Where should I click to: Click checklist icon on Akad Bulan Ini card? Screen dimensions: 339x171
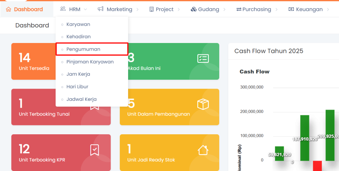tap(203, 59)
